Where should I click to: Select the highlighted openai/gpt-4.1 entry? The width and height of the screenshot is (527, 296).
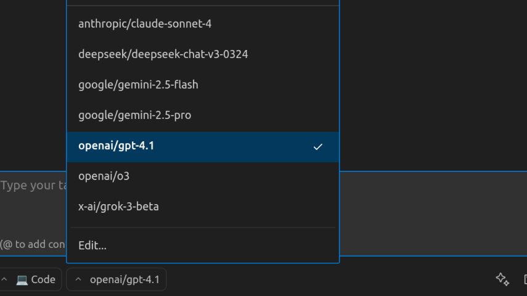click(203, 147)
